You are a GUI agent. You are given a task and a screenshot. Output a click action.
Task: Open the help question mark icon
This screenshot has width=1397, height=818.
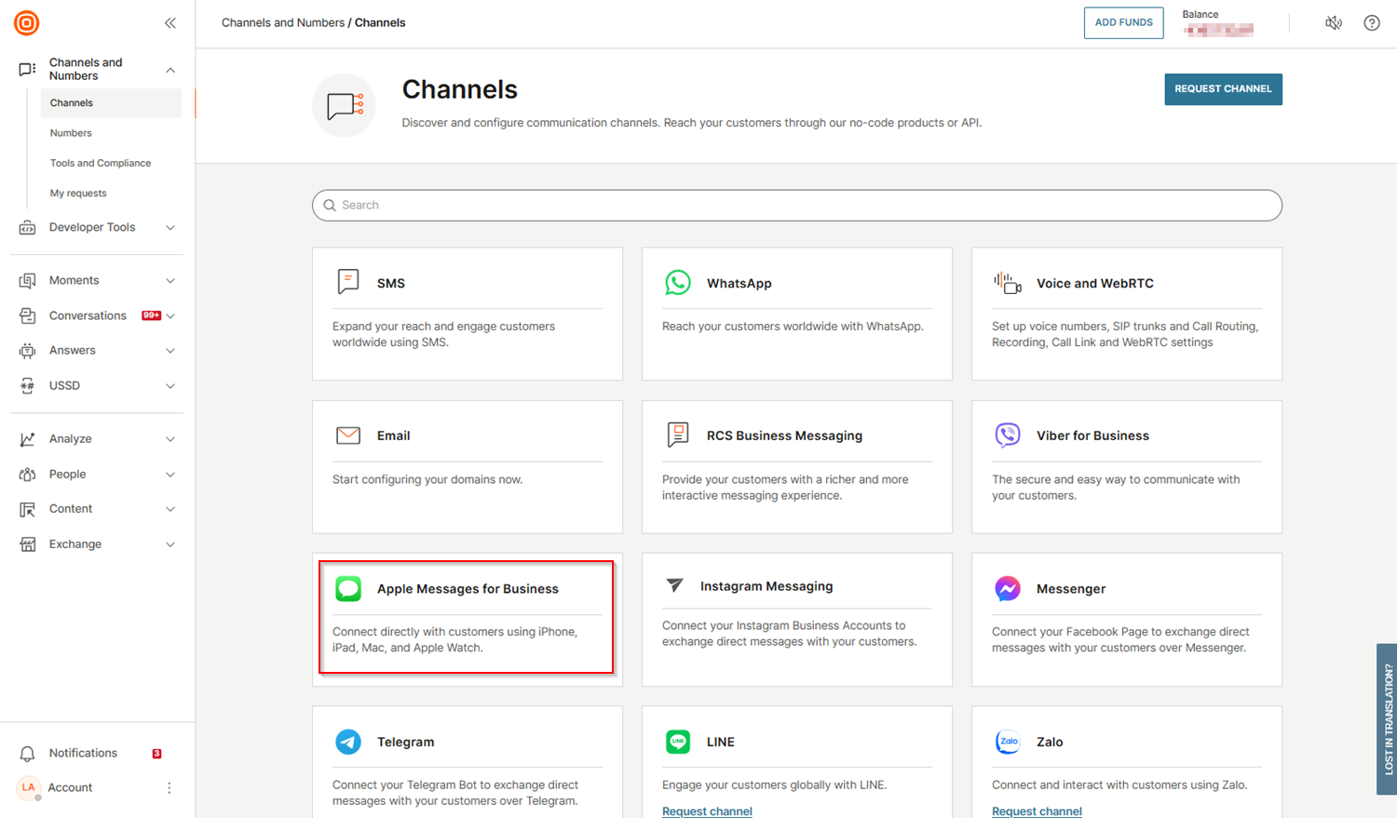pyautogui.click(x=1372, y=23)
